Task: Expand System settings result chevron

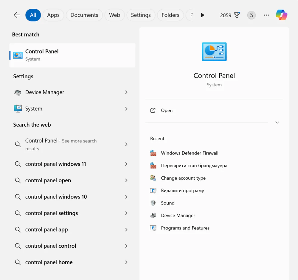Action: 126,109
